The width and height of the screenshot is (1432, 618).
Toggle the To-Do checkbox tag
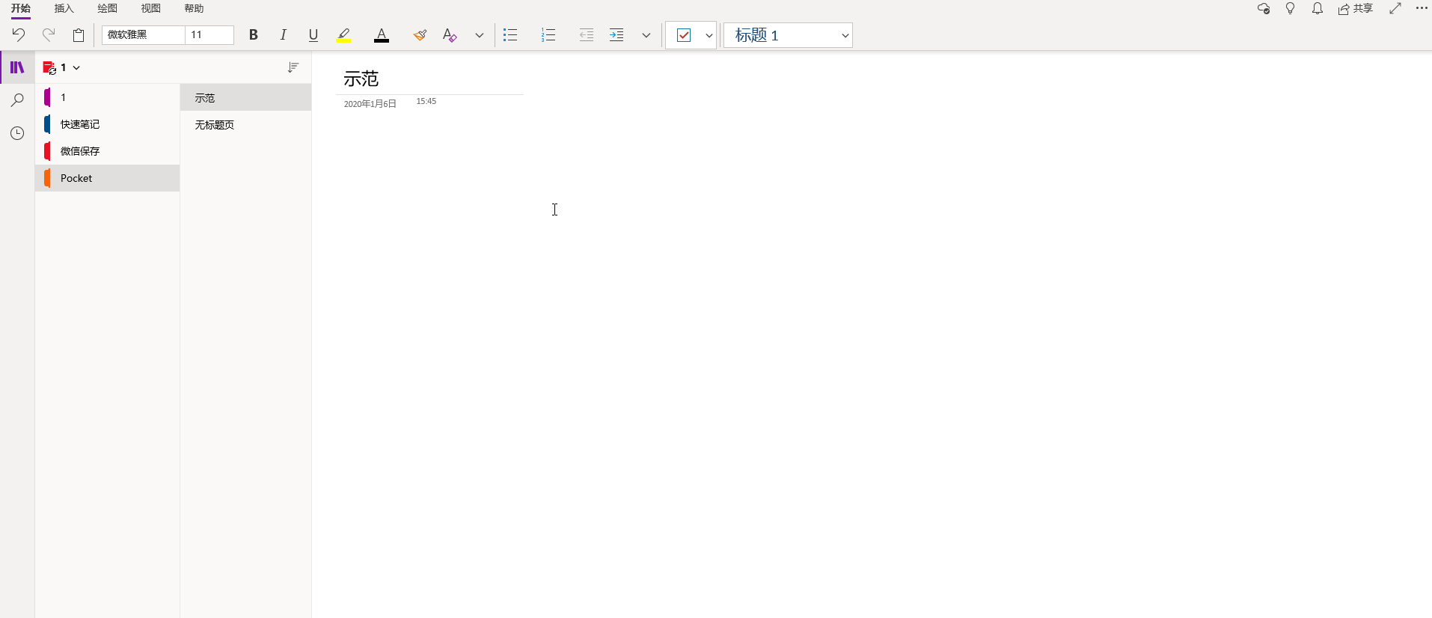683,35
